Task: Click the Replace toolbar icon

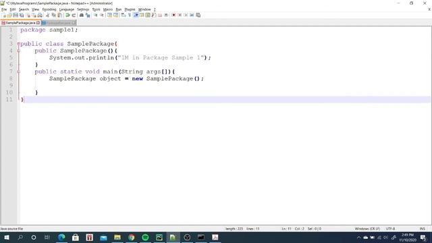Action: (x=88, y=15)
